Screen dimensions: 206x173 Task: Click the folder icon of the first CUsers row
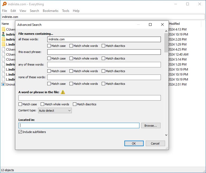coord(3,29)
